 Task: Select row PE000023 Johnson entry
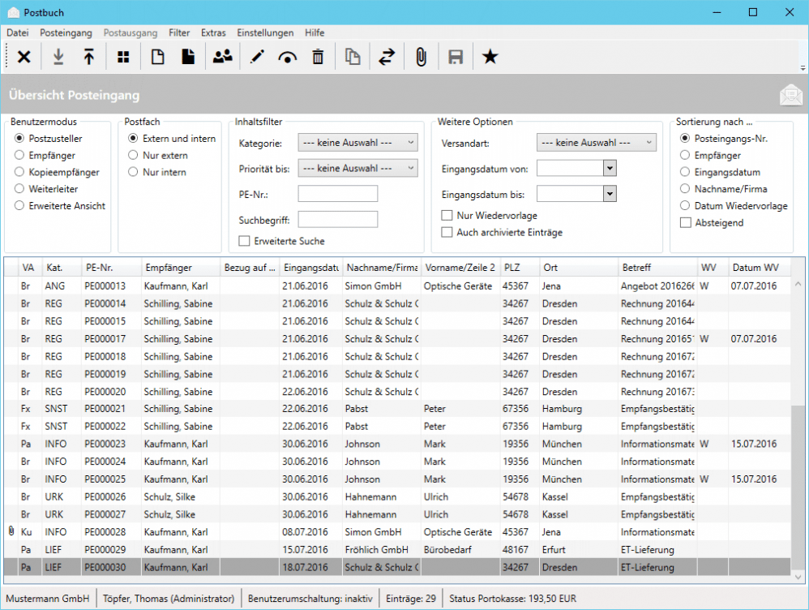pos(397,444)
